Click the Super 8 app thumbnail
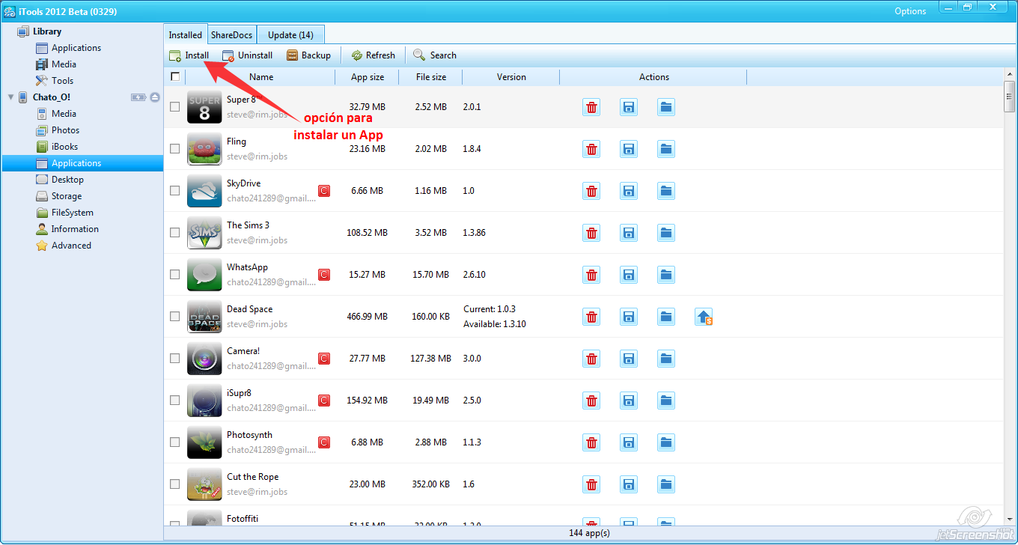Screen dimensions: 1018x545 point(204,107)
